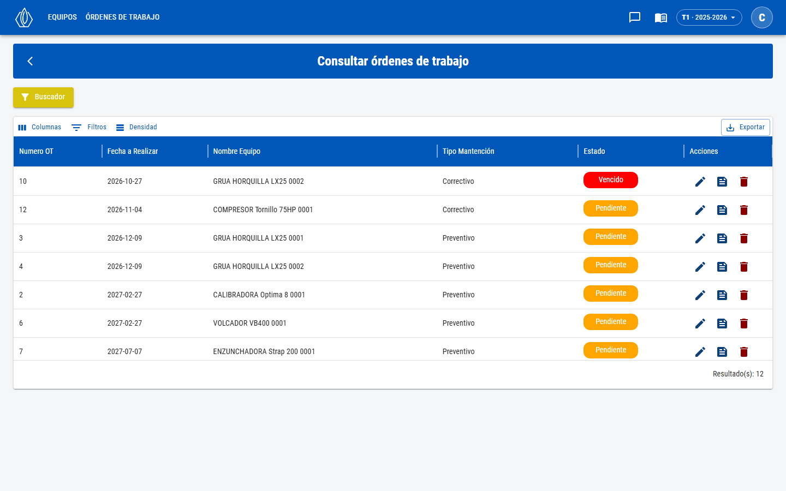Viewport: 786px width, 491px height.
Task: Click the back arrow on the title bar
Action: (x=31, y=61)
